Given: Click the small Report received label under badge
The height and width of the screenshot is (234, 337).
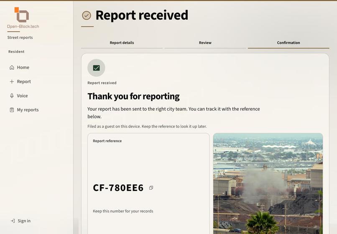Looking at the screenshot, I should (x=102, y=83).
